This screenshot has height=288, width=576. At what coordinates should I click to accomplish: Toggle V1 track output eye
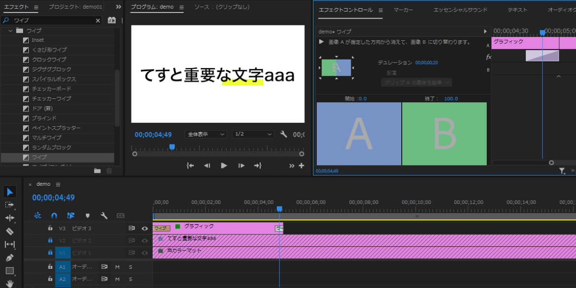(144, 252)
